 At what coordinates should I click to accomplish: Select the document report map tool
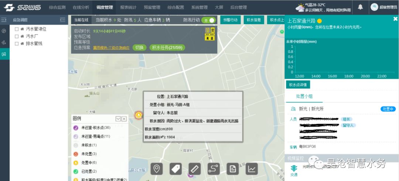(x=233, y=169)
